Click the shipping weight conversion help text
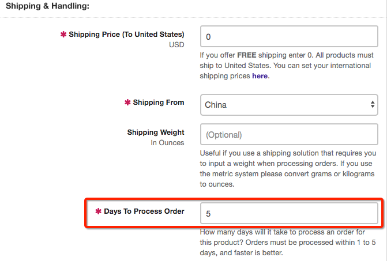 [287, 169]
